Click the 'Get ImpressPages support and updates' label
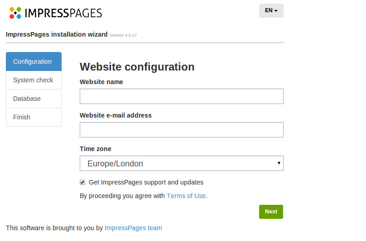 click(x=146, y=182)
